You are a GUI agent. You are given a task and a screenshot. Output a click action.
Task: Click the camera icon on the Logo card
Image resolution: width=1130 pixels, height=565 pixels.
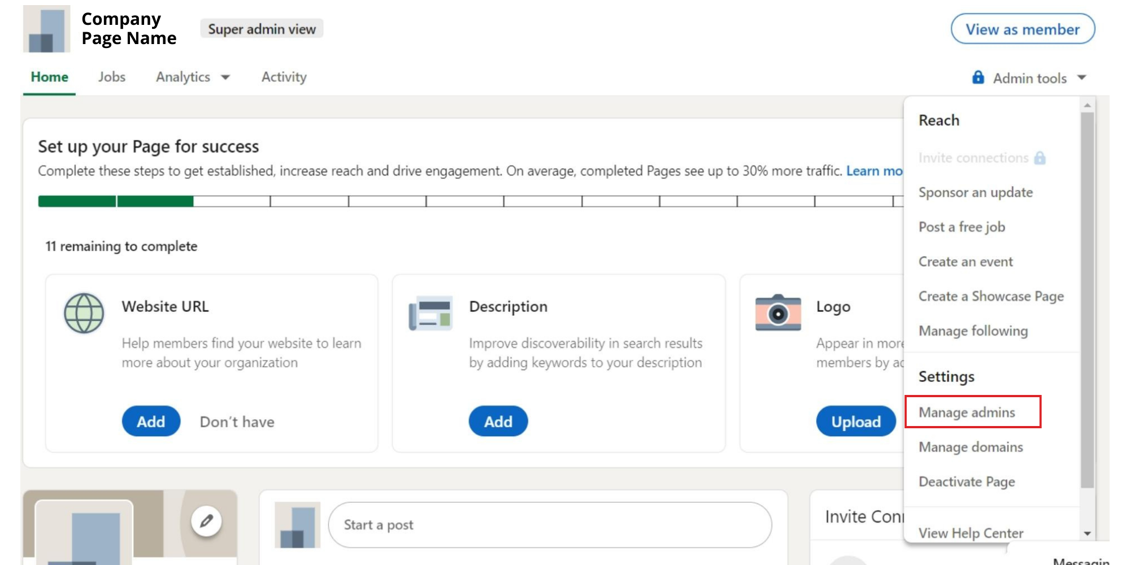pyautogui.click(x=779, y=313)
